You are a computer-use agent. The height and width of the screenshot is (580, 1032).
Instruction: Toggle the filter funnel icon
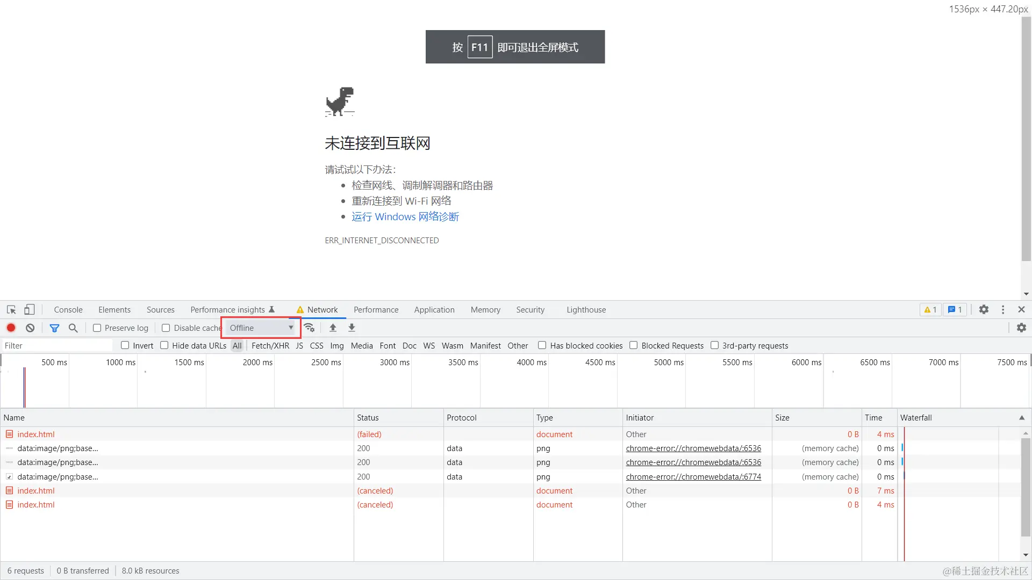click(x=54, y=328)
